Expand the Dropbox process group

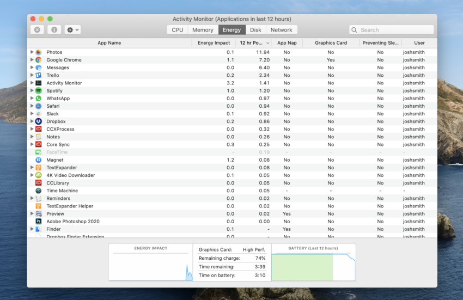point(32,121)
